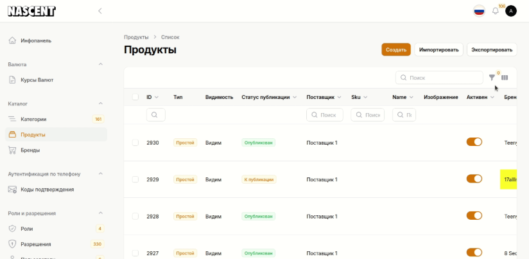Open the filter icon above table
Screen dimensions: 529x259
(x=492, y=78)
